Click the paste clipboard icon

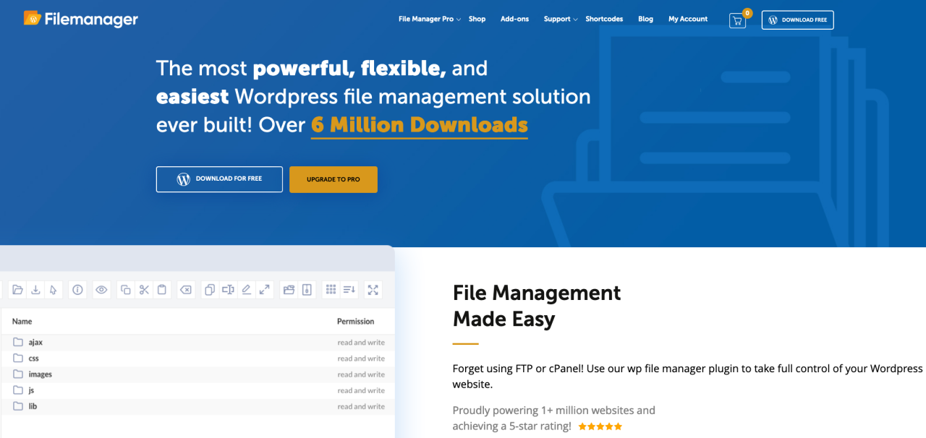pyautogui.click(x=162, y=290)
